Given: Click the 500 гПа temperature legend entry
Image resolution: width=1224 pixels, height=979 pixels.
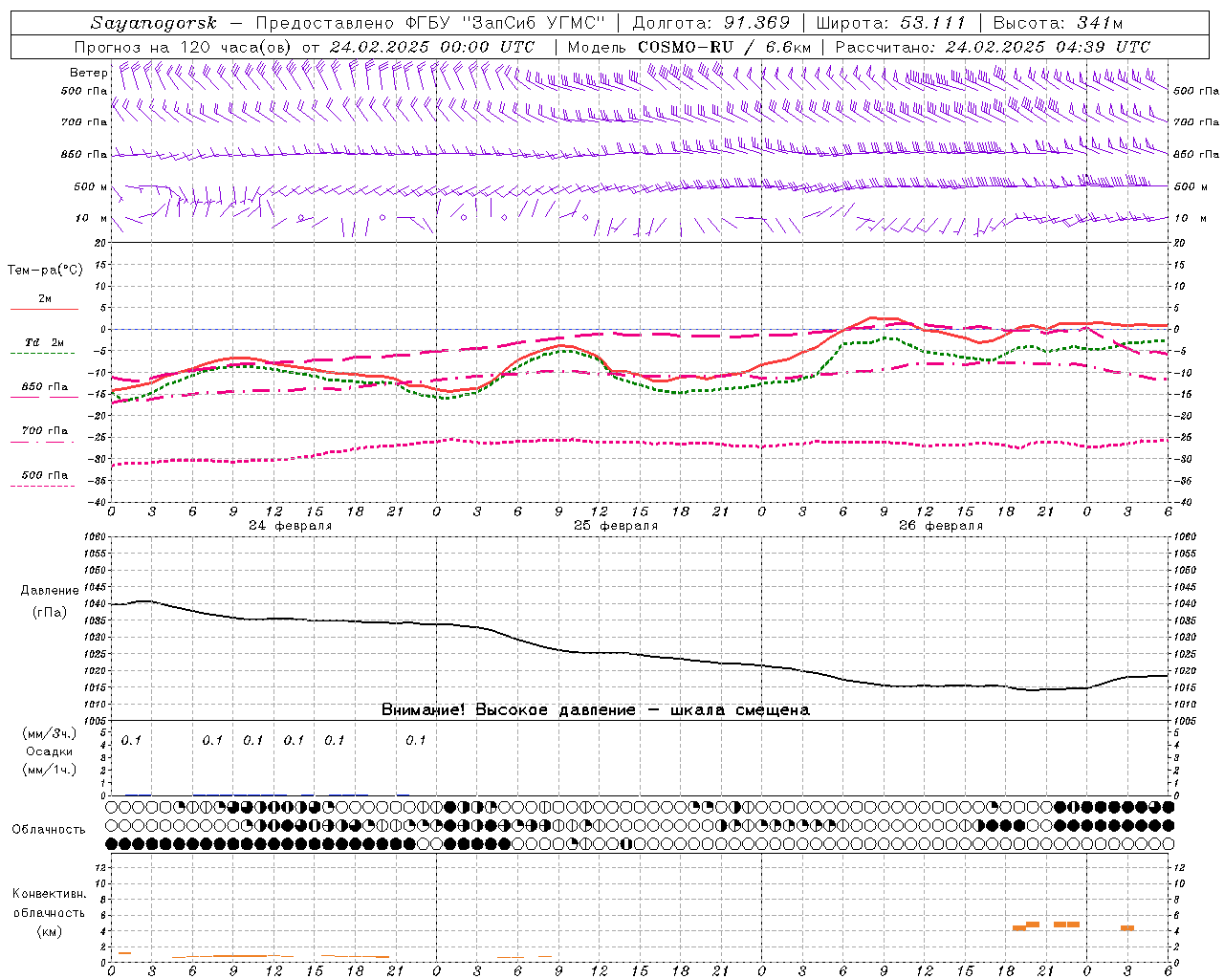Looking at the screenshot, I should pos(44,476).
